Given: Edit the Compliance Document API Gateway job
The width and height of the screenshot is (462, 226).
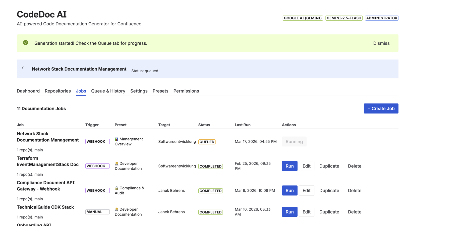Looking at the screenshot, I should pyautogui.click(x=306, y=190).
